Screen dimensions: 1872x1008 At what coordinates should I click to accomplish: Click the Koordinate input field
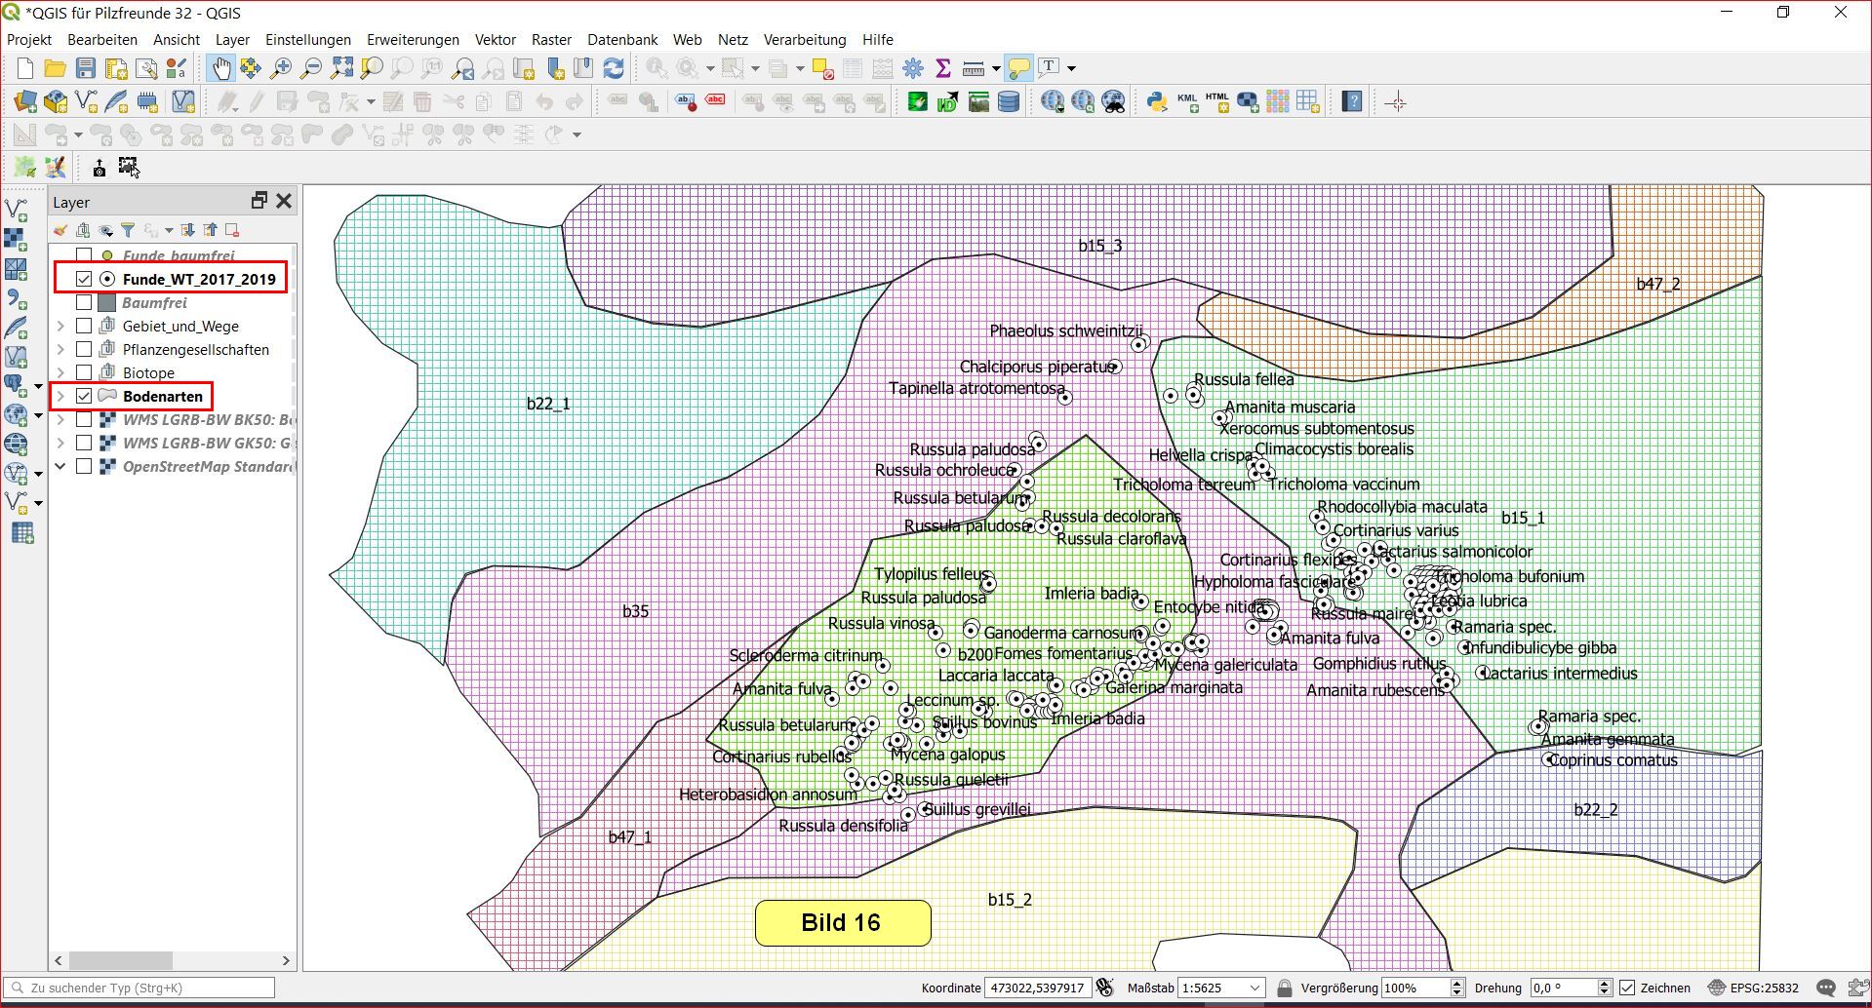[x=1037, y=988]
